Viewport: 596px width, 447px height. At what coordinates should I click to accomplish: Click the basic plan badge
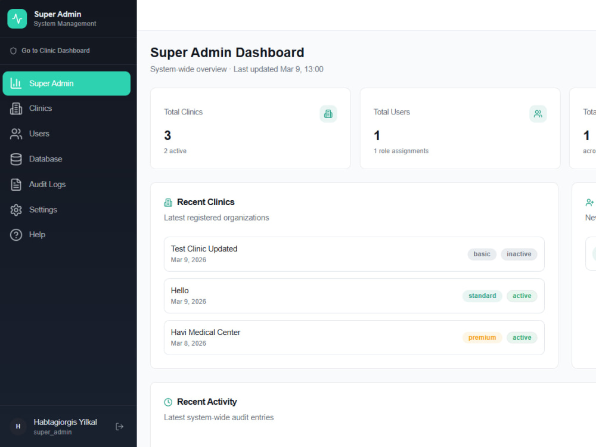(482, 254)
